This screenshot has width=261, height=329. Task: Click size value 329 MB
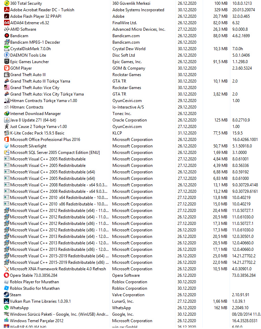(221, 10)
